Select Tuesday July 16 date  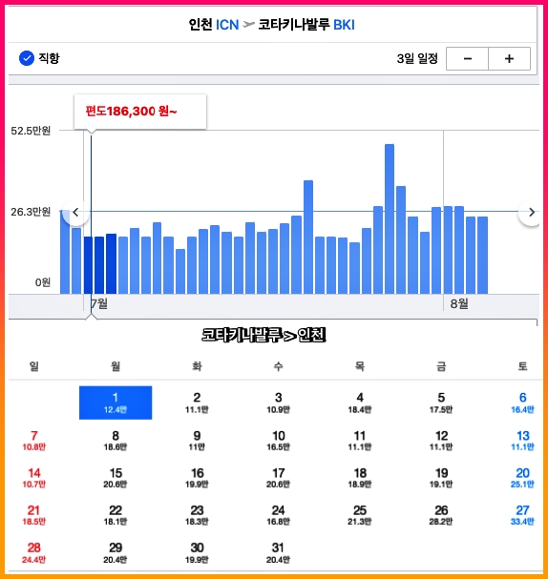coord(197,478)
